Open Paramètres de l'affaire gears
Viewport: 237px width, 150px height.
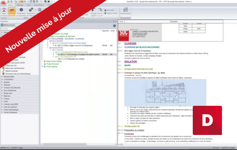31,10
